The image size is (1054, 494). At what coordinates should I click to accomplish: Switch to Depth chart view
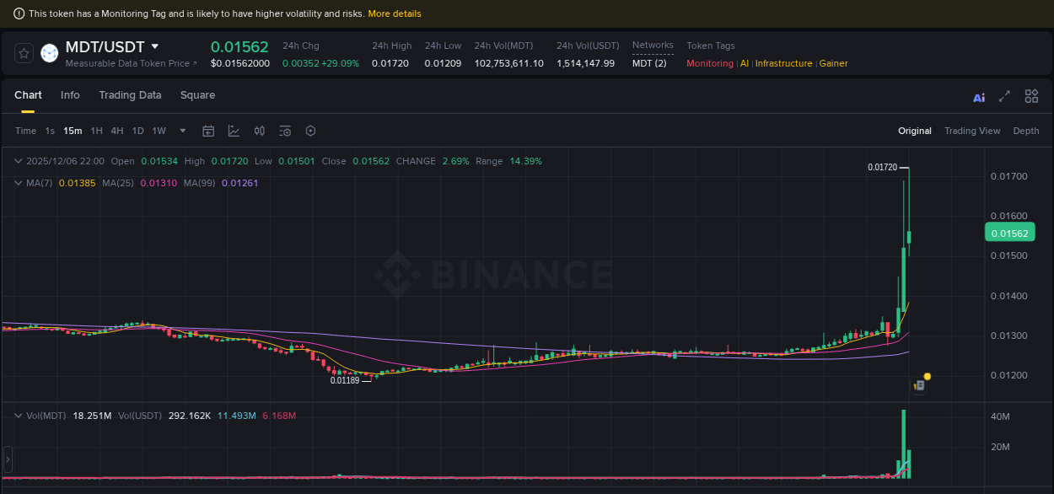coord(1026,131)
